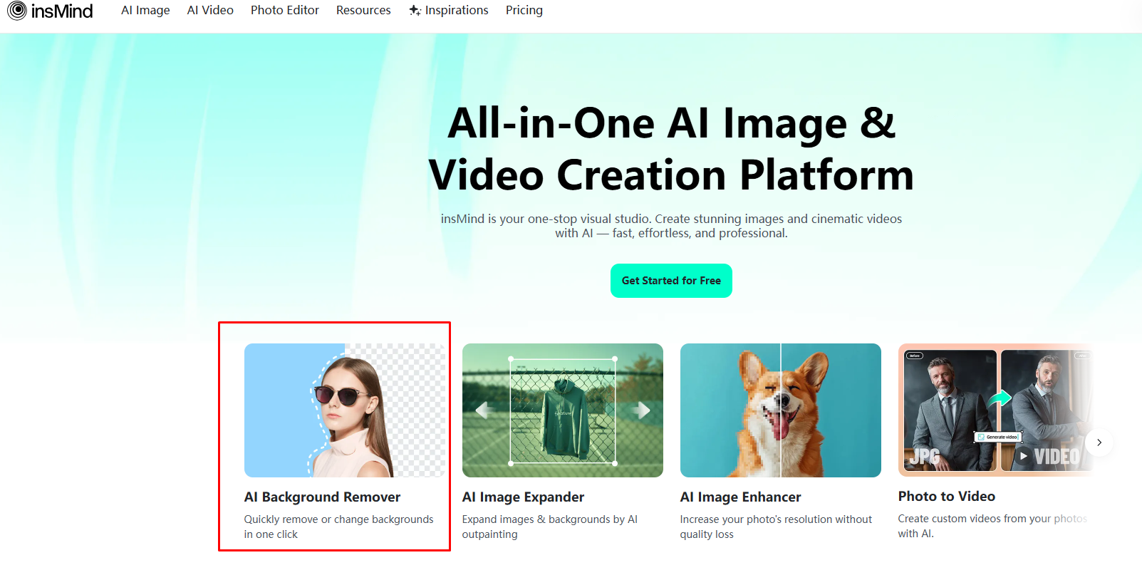Click left expand arrow on hoodie image
1142x570 pixels.
(x=482, y=410)
